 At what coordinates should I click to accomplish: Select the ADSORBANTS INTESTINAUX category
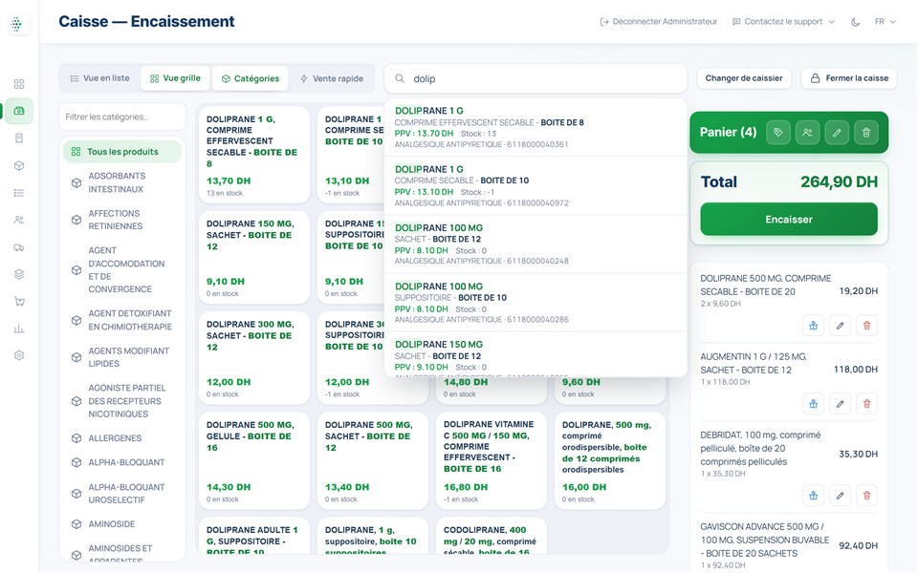coord(122,182)
